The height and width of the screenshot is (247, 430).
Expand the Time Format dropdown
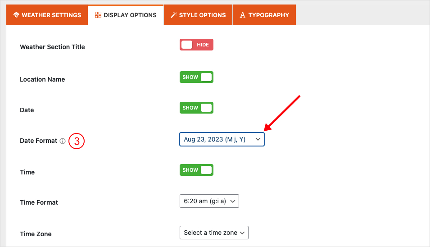click(x=209, y=201)
